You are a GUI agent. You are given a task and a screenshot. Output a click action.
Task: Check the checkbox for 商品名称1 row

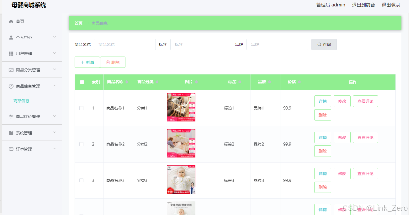81,108
